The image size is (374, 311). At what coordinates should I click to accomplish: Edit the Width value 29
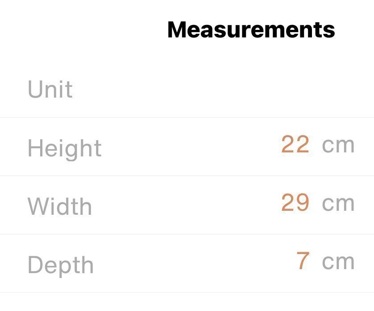[295, 203]
